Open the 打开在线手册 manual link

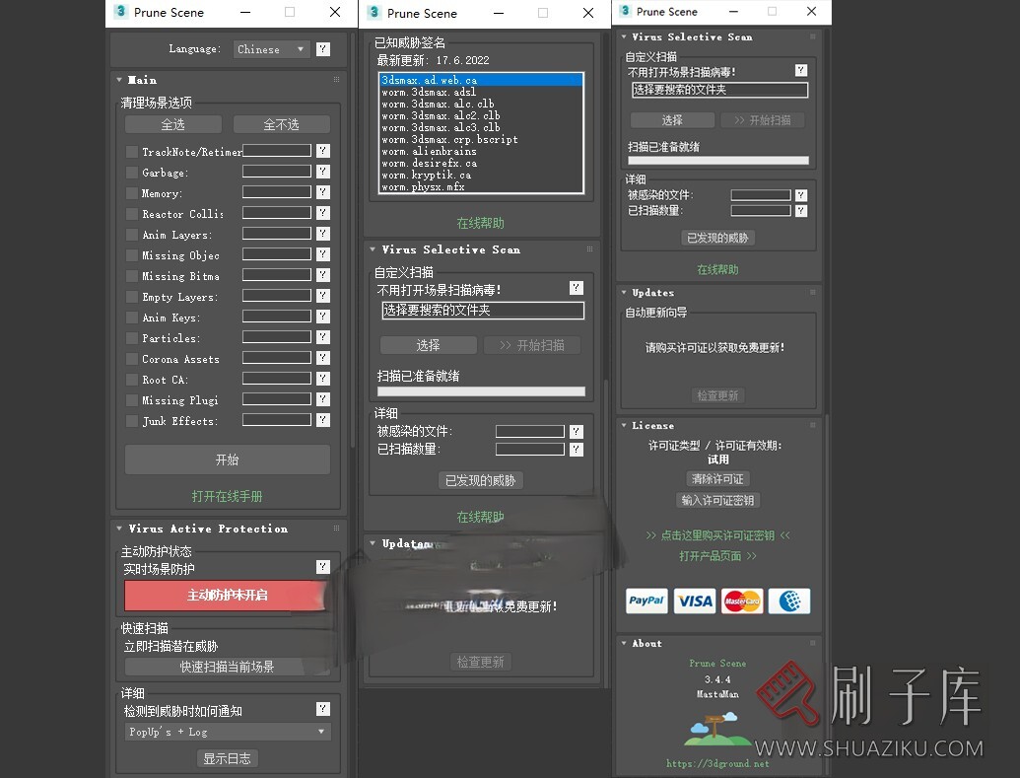(227, 496)
